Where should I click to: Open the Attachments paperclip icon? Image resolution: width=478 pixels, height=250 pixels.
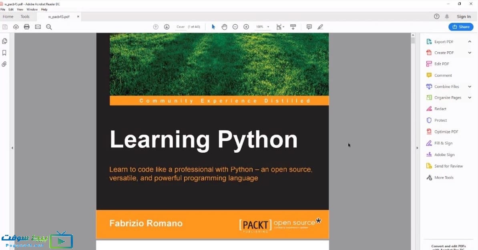4,64
